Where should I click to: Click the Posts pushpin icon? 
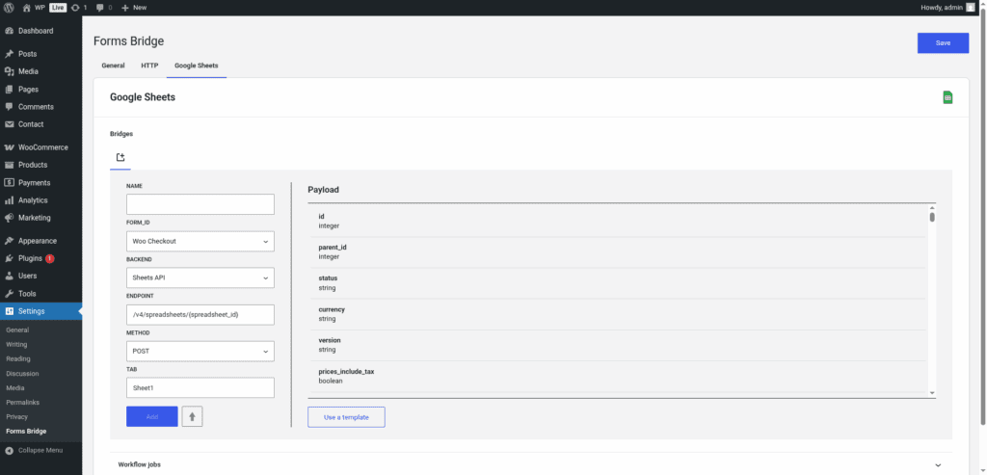tap(9, 54)
